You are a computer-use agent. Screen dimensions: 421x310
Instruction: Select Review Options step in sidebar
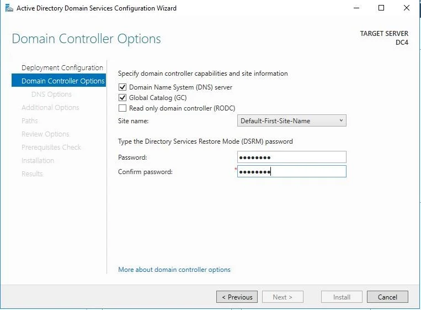[x=45, y=134]
